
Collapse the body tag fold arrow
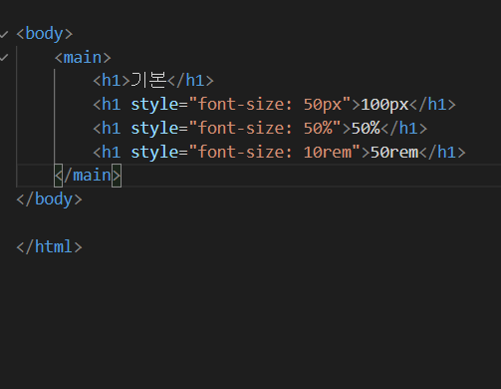pyautogui.click(x=4, y=34)
